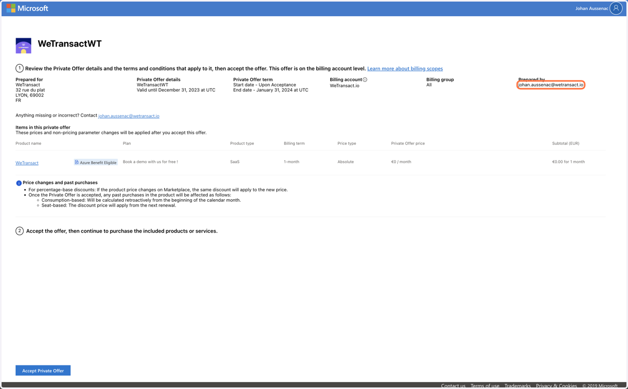Click the WeTransactWT purple product logo
Viewport: 628px width, 389px height.
tap(24, 45)
